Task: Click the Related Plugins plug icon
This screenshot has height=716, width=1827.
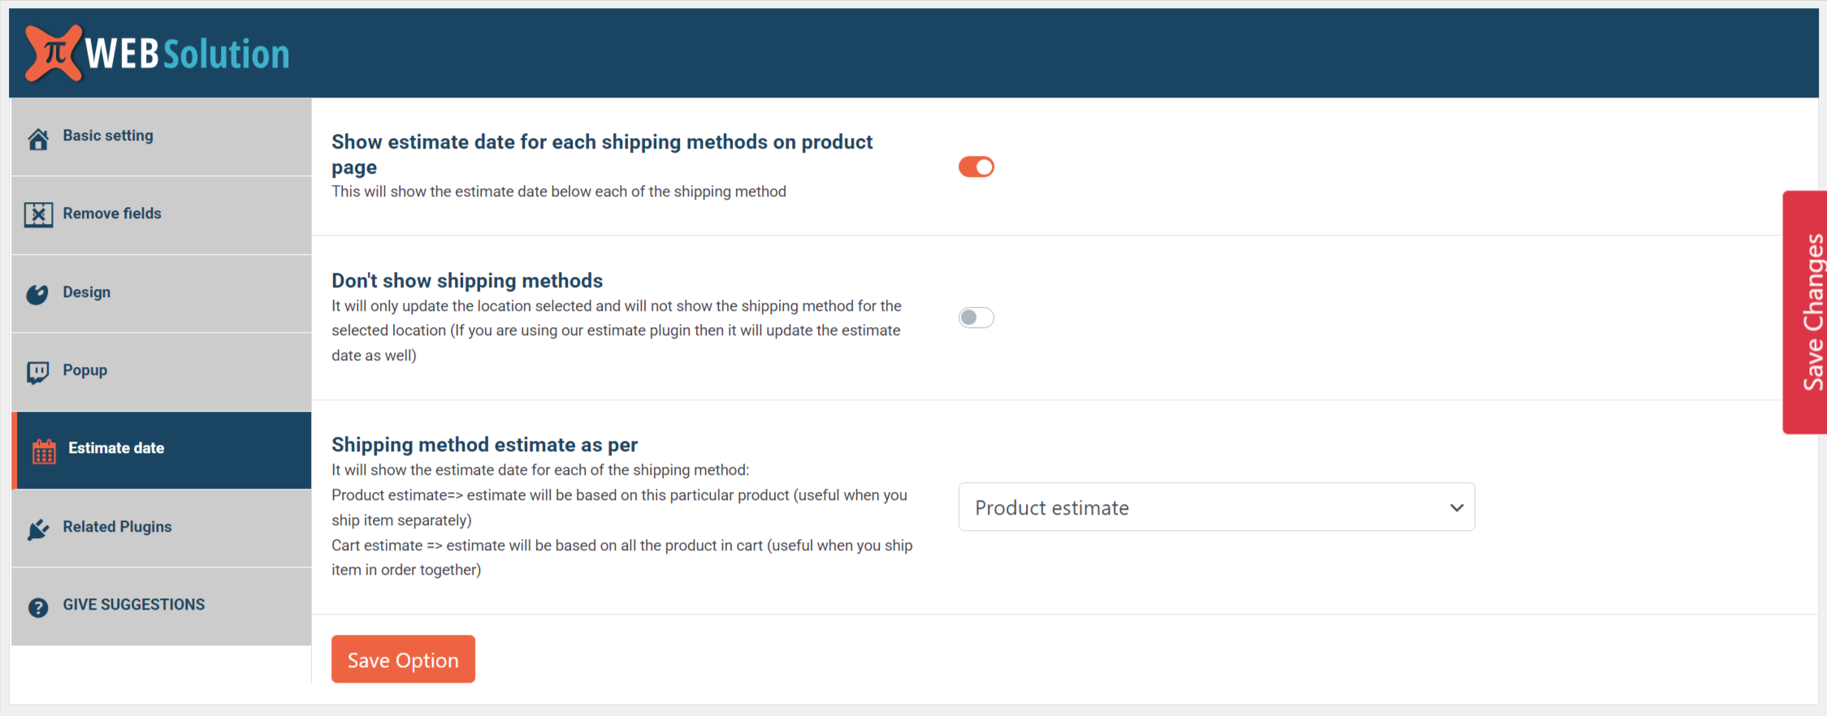Action: (x=38, y=529)
